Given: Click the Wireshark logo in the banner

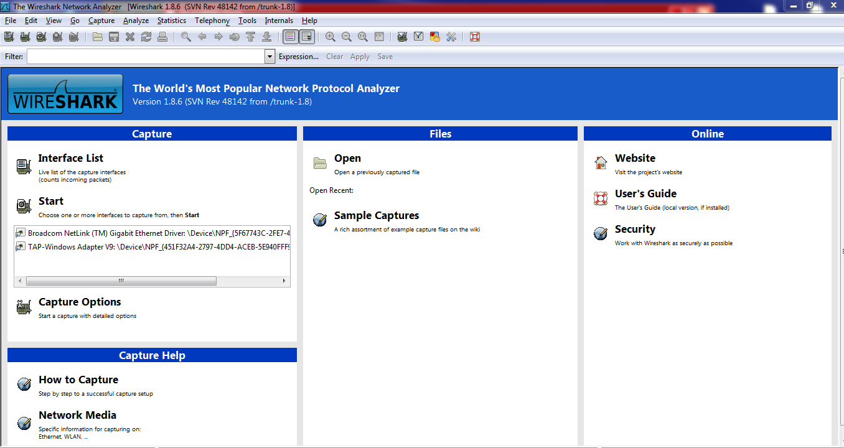Looking at the screenshot, I should pyautogui.click(x=65, y=94).
